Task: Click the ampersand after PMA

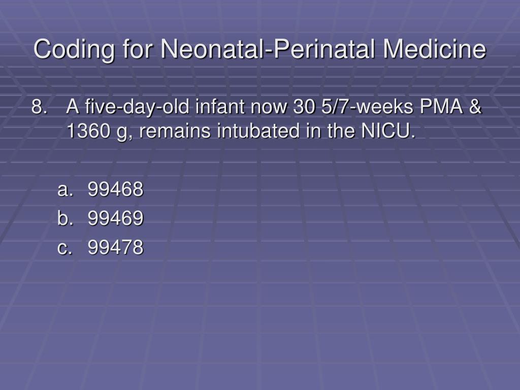Action: click(475, 107)
